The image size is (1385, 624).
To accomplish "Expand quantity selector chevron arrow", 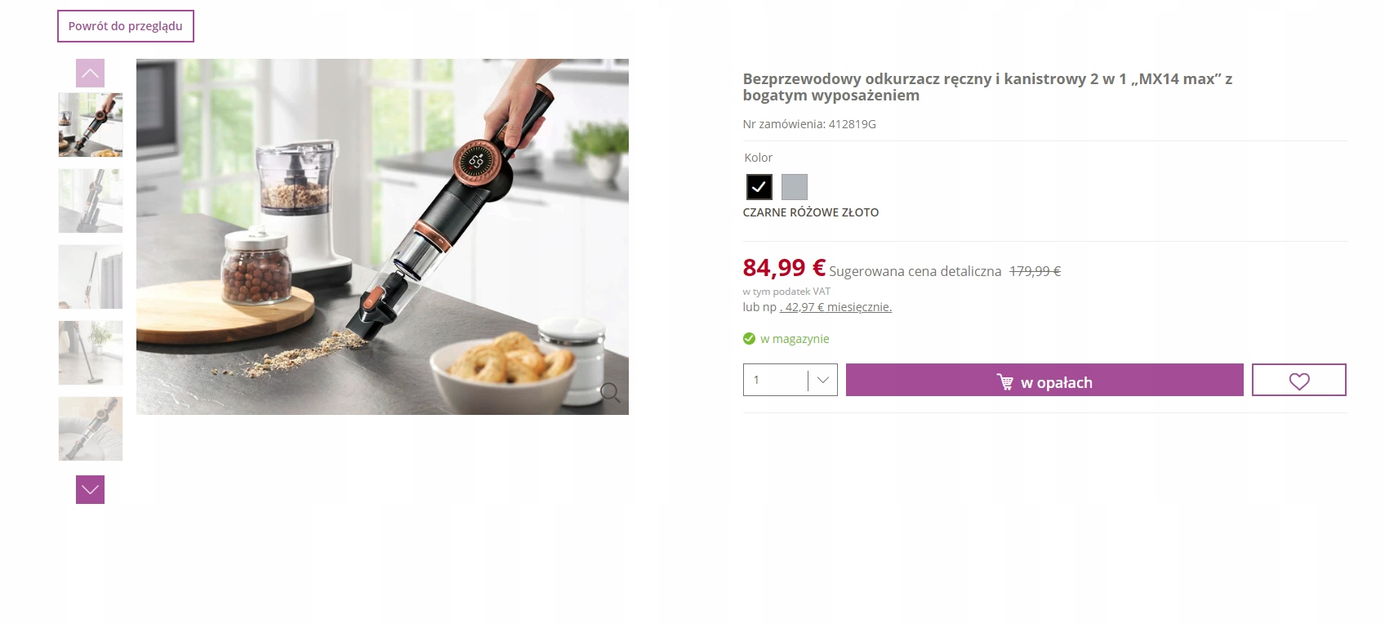I will [822, 380].
